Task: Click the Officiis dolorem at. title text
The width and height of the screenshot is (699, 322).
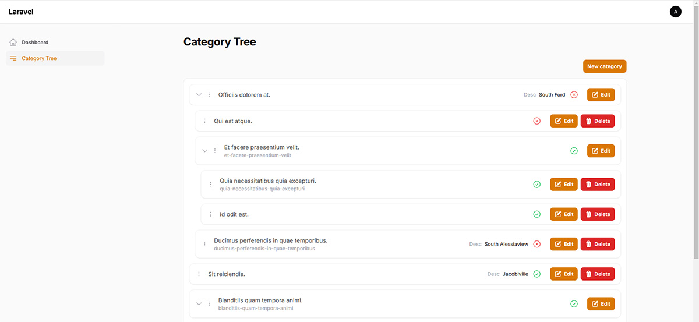Action: tap(244, 95)
